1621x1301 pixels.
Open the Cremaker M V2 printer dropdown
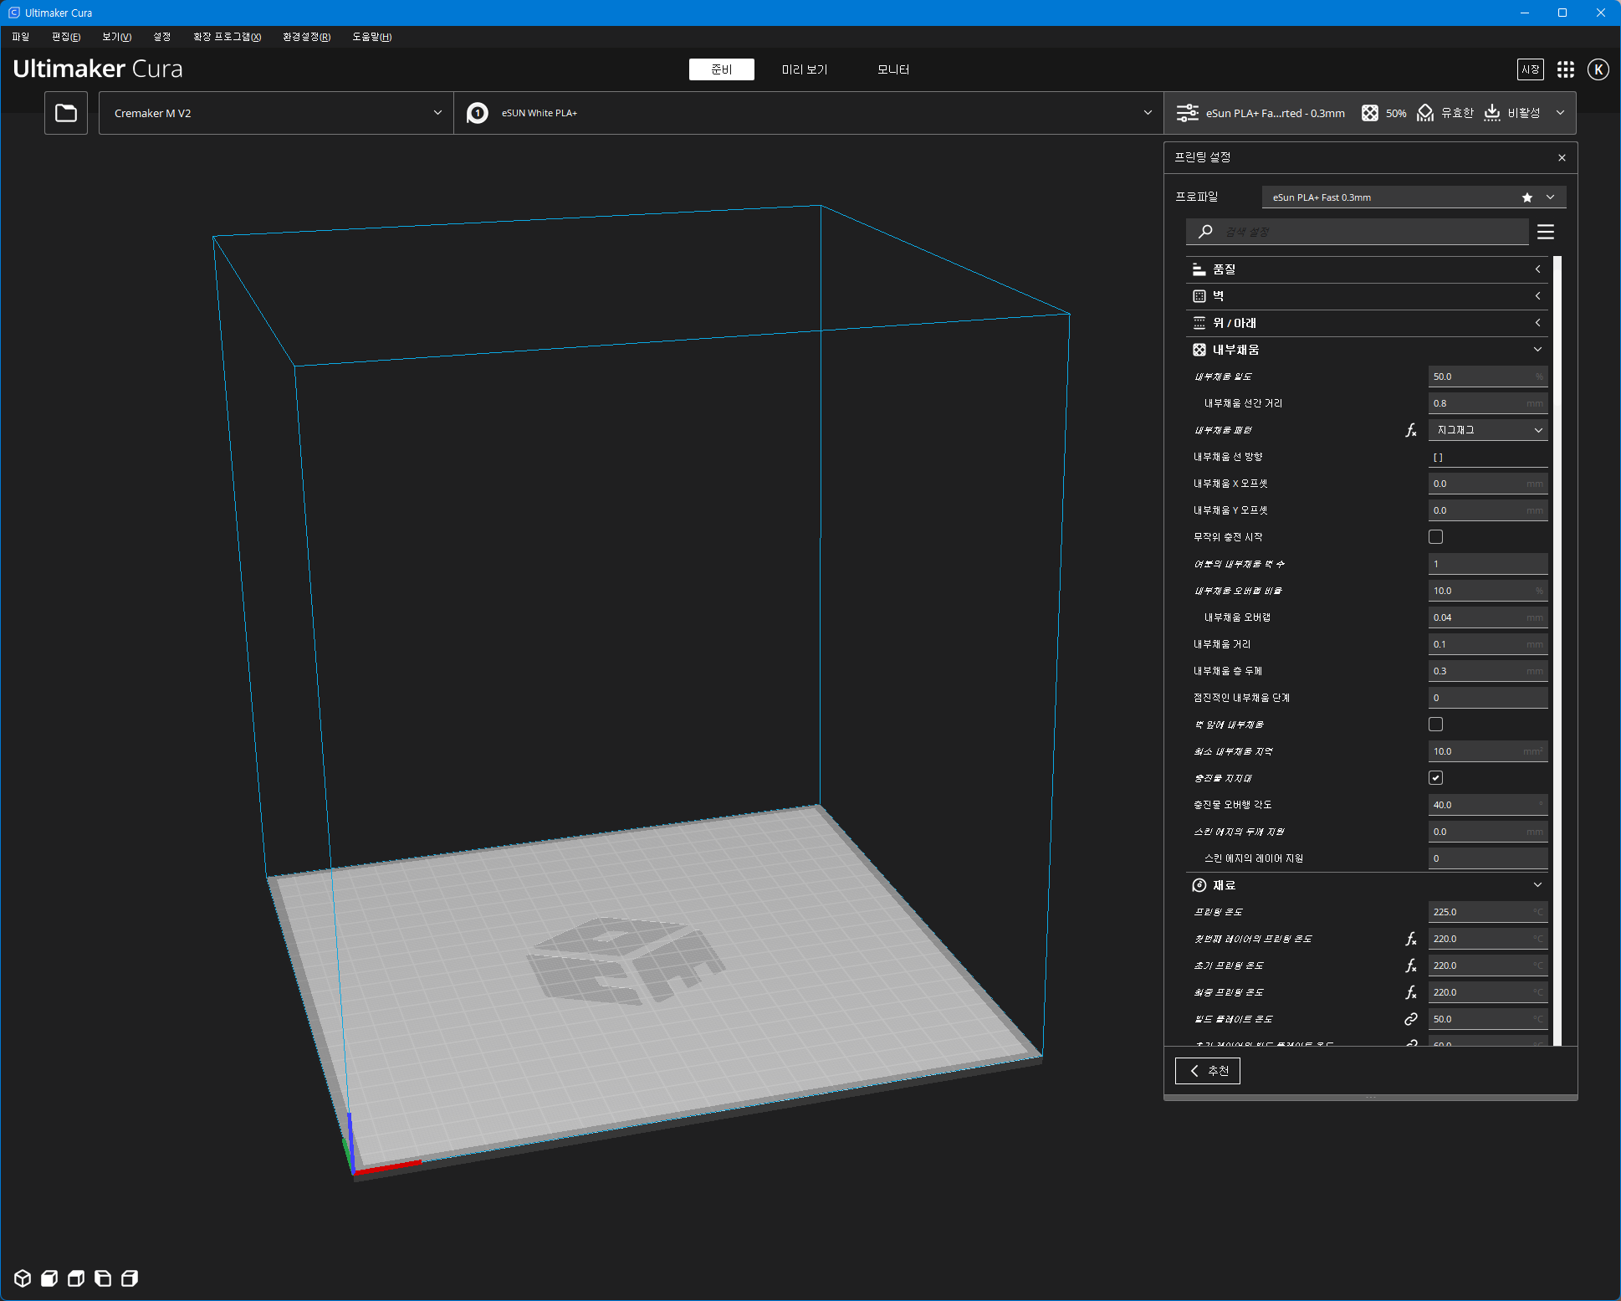[x=276, y=113]
